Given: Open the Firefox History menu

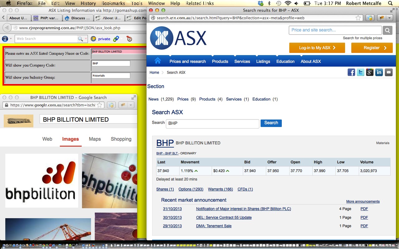Looking at the screenshot, I should pyautogui.click(x=88, y=3).
